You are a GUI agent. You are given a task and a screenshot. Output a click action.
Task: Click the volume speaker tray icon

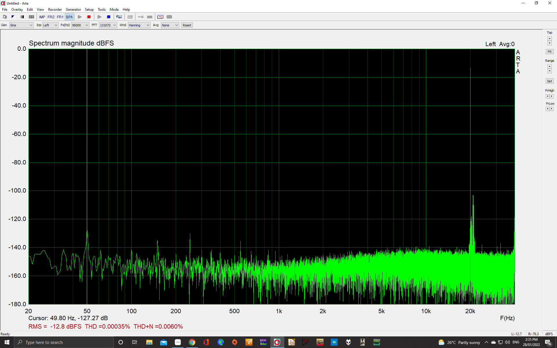coord(507,342)
